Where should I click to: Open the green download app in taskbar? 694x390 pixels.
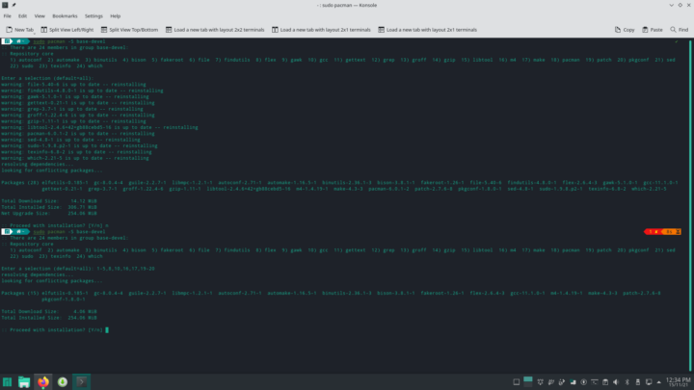(x=63, y=382)
